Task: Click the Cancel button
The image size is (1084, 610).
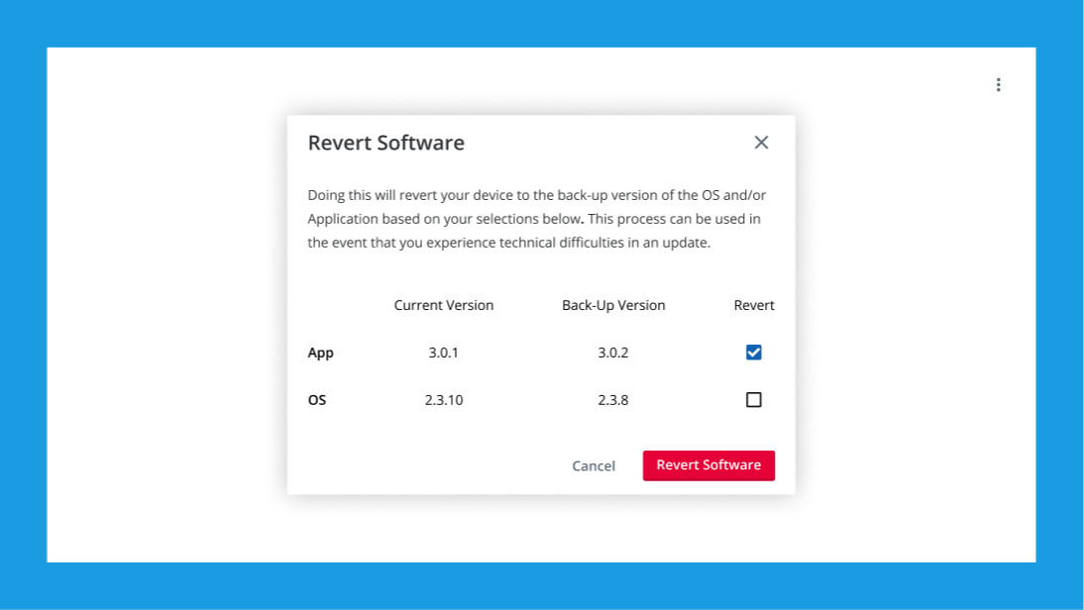Action: (594, 465)
